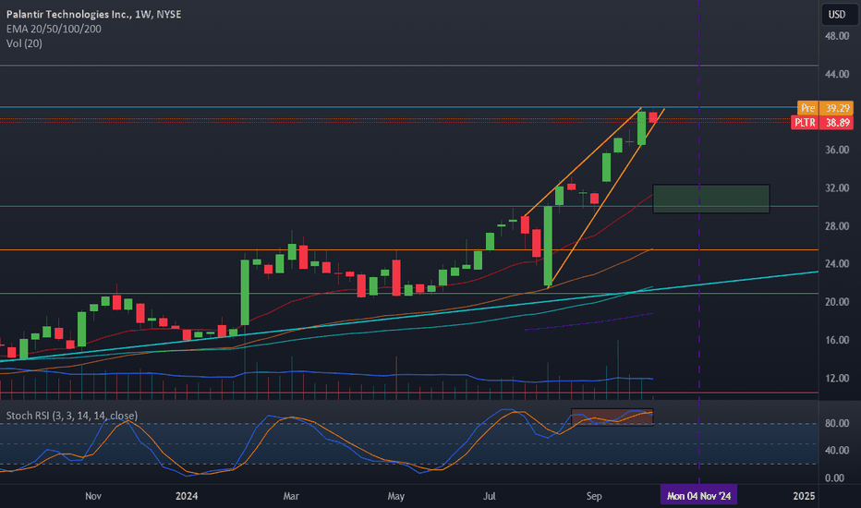The height and width of the screenshot is (508, 861).
Task: Click the 2024 label on time axis
Action: point(187,496)
